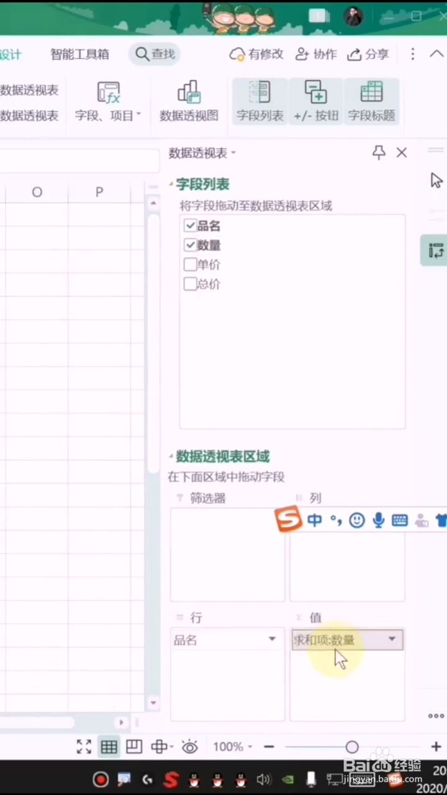This screenshot has width=447, height=795.
Task: Adjust the zoom slider handle
Action: point(352,747)
